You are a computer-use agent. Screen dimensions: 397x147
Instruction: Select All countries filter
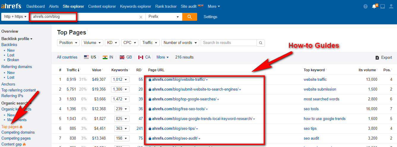67,57
